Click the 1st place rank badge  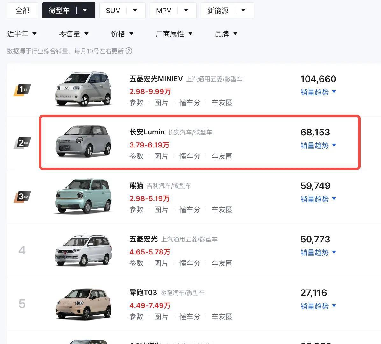22,90
